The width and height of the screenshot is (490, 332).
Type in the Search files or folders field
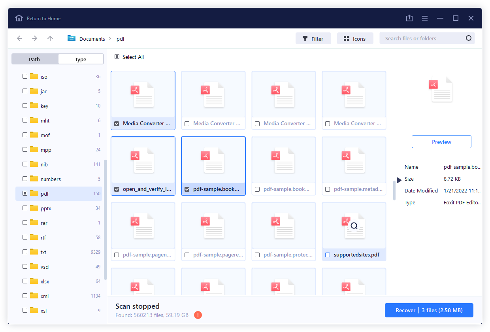423,38
